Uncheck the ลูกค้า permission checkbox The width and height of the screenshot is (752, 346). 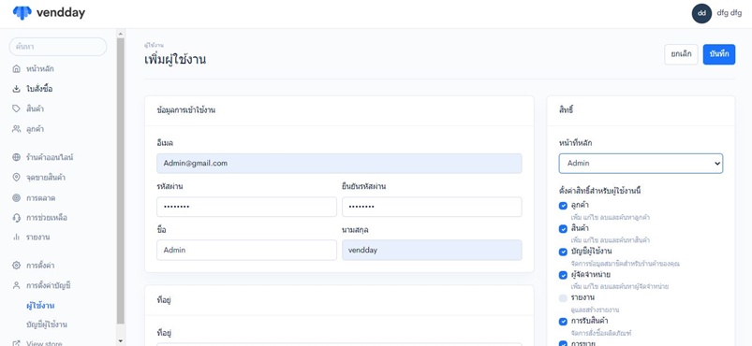click(563, 206)
